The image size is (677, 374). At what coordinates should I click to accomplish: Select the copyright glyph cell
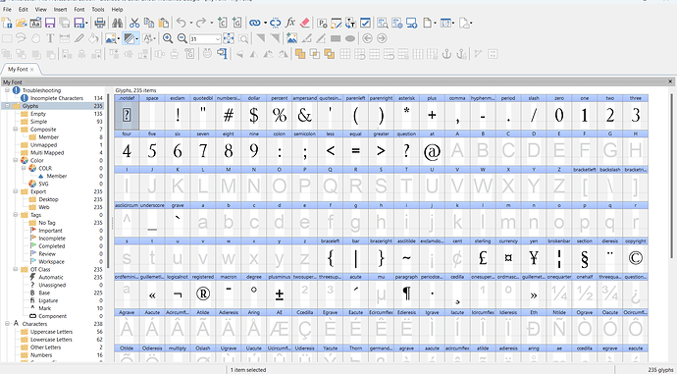tap(635, 255)
